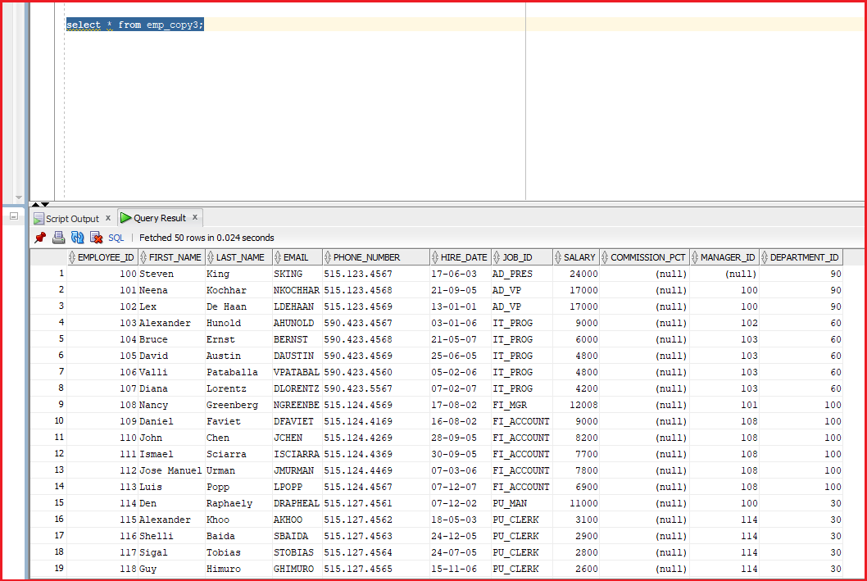Click the up triangle splitter arrow
This screenshot has width=867, height=581.
point(35,205)
